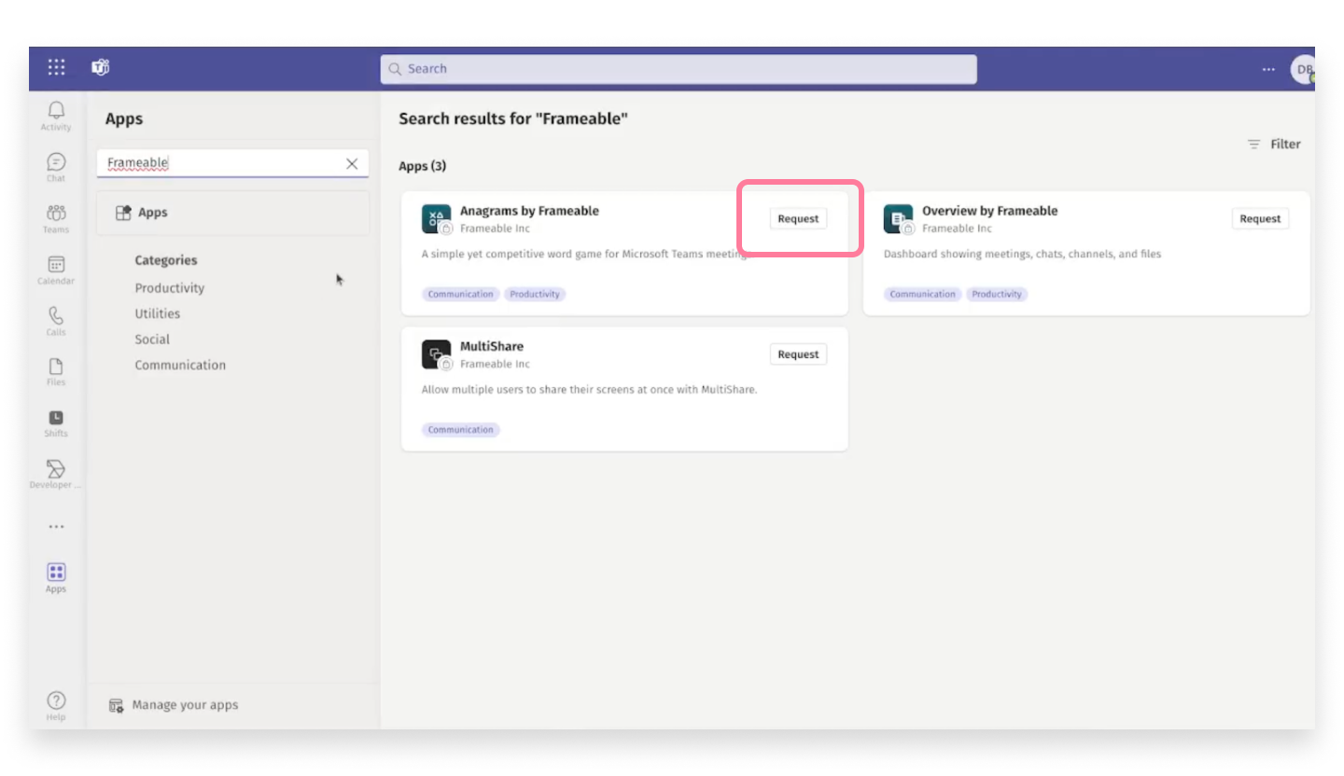The image size is (1344, 776).
Task: Click Productivity tag on Anagrams card
Action: click(x=535, y=294)
